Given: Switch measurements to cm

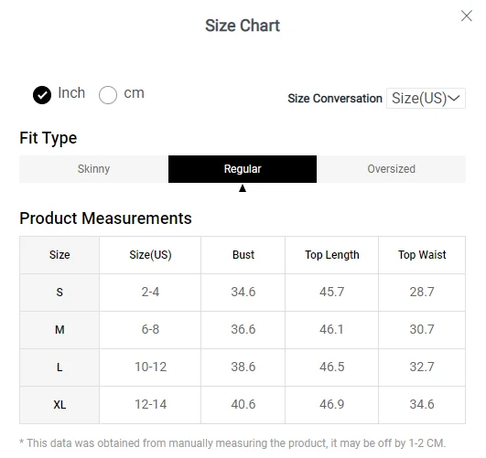Looking at the screenshot, I should tap(108, 95).
